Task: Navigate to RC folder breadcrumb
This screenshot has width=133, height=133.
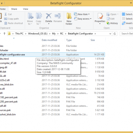Action: click(x=62, y=34)
